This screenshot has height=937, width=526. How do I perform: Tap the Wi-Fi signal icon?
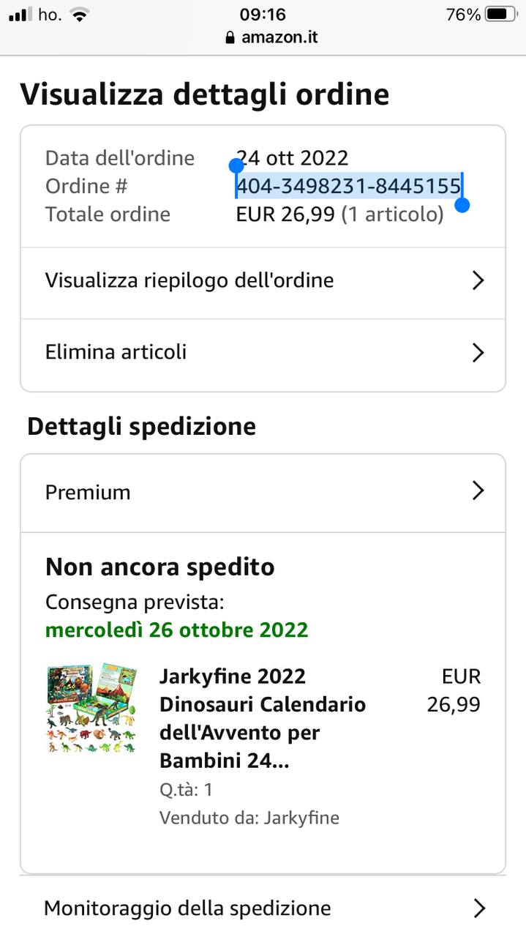(79, 15)
